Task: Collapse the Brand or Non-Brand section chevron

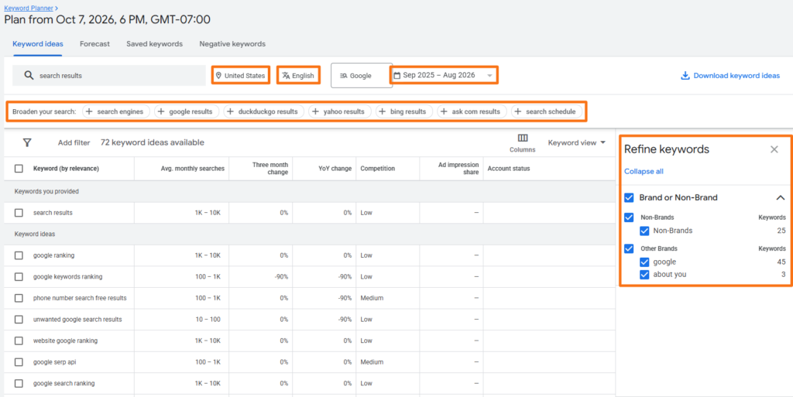Action: pyautogui.click(x=781, y=197)
